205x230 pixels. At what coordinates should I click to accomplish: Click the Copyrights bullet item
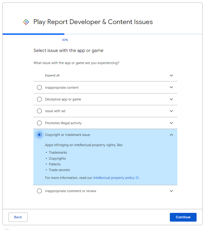57,158
